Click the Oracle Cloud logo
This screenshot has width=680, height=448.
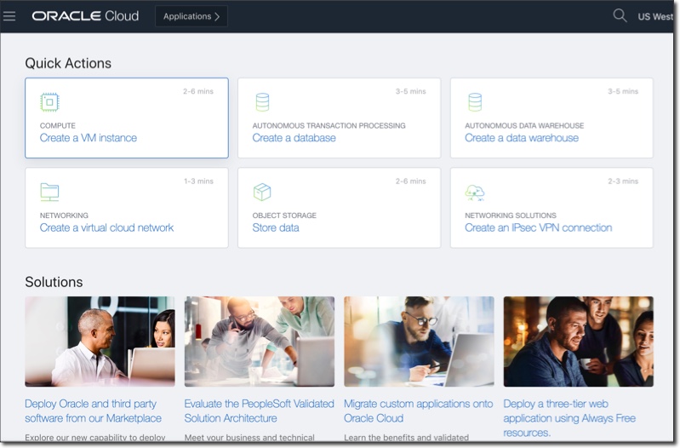(x=85, y=16)
